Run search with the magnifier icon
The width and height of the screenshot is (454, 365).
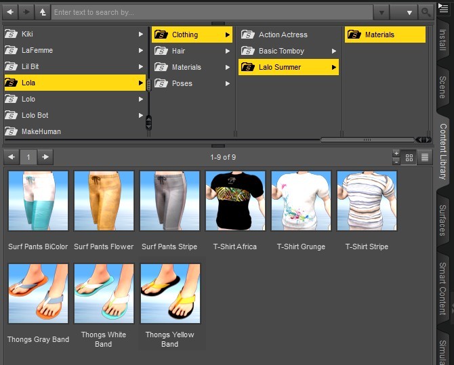(426, 12)
